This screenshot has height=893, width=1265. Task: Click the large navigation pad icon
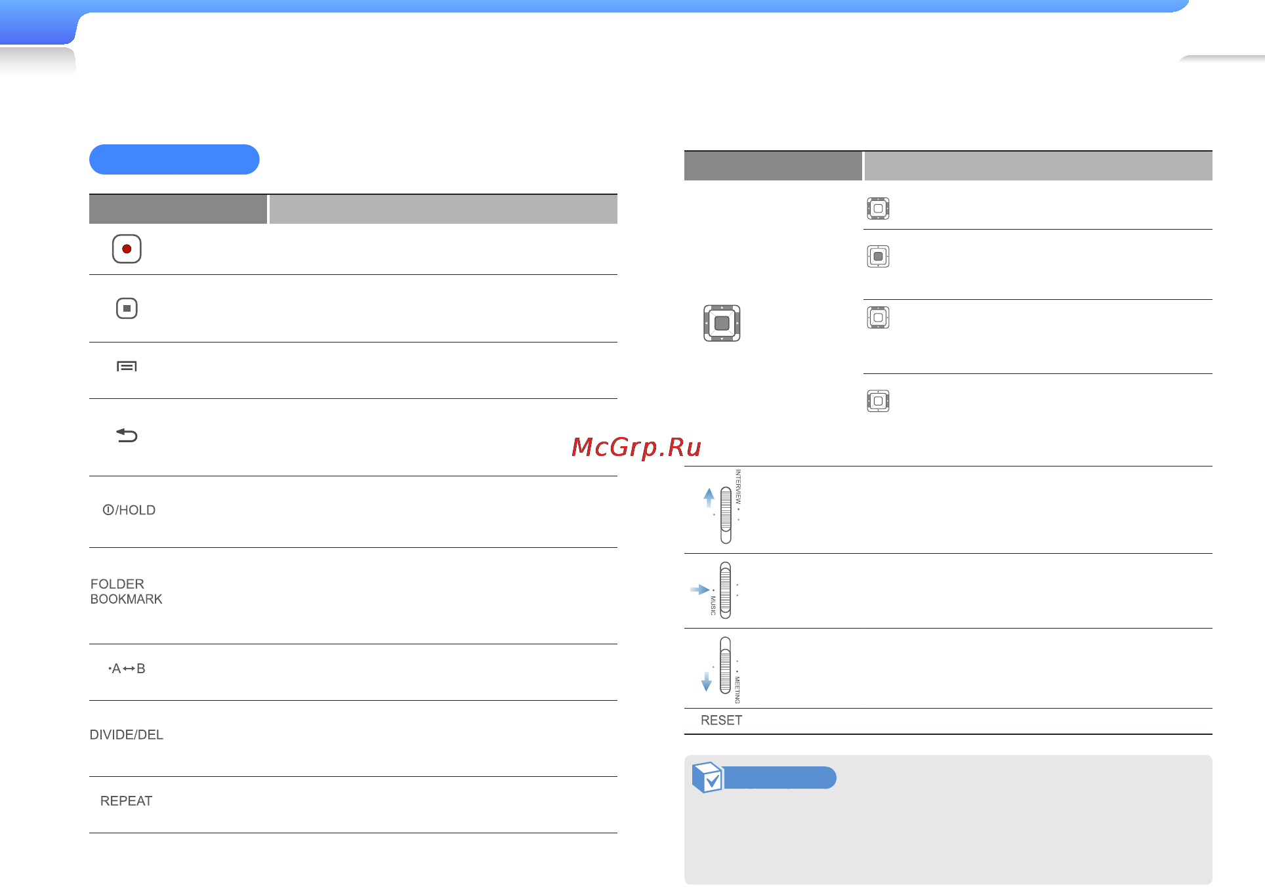click(722, 323)
